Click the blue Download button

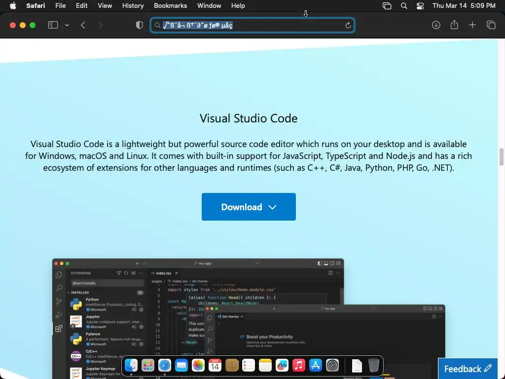[x=249, y=207]
